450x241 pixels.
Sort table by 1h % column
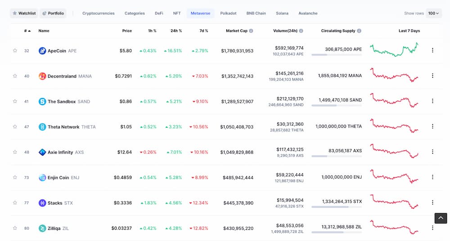(x=152, y=31)
